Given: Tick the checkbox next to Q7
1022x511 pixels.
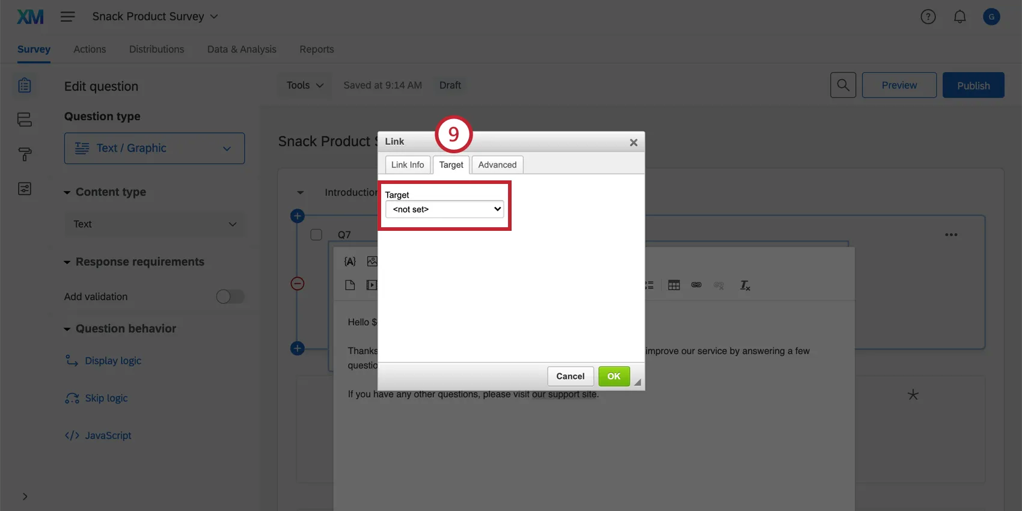Looking at the screenshot, I should click(x=316, y=234).
